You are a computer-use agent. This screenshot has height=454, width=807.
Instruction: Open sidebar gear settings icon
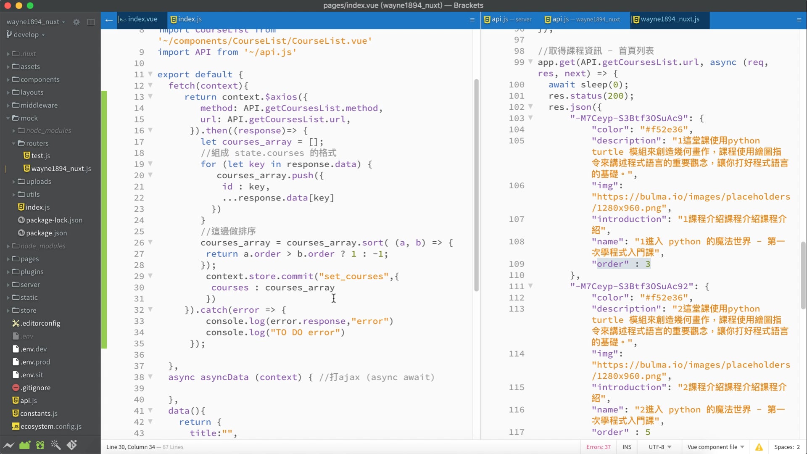pos(76,22)
